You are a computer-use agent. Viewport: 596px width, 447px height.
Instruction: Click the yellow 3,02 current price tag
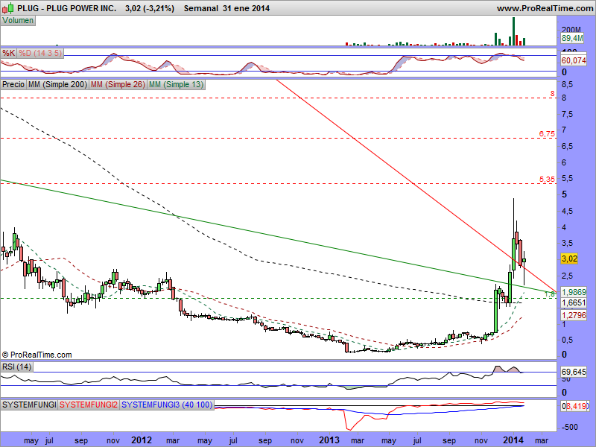569,259
